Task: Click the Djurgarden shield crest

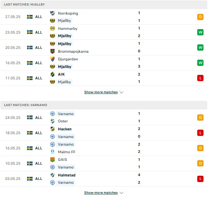Action: [x=52, y=59]
